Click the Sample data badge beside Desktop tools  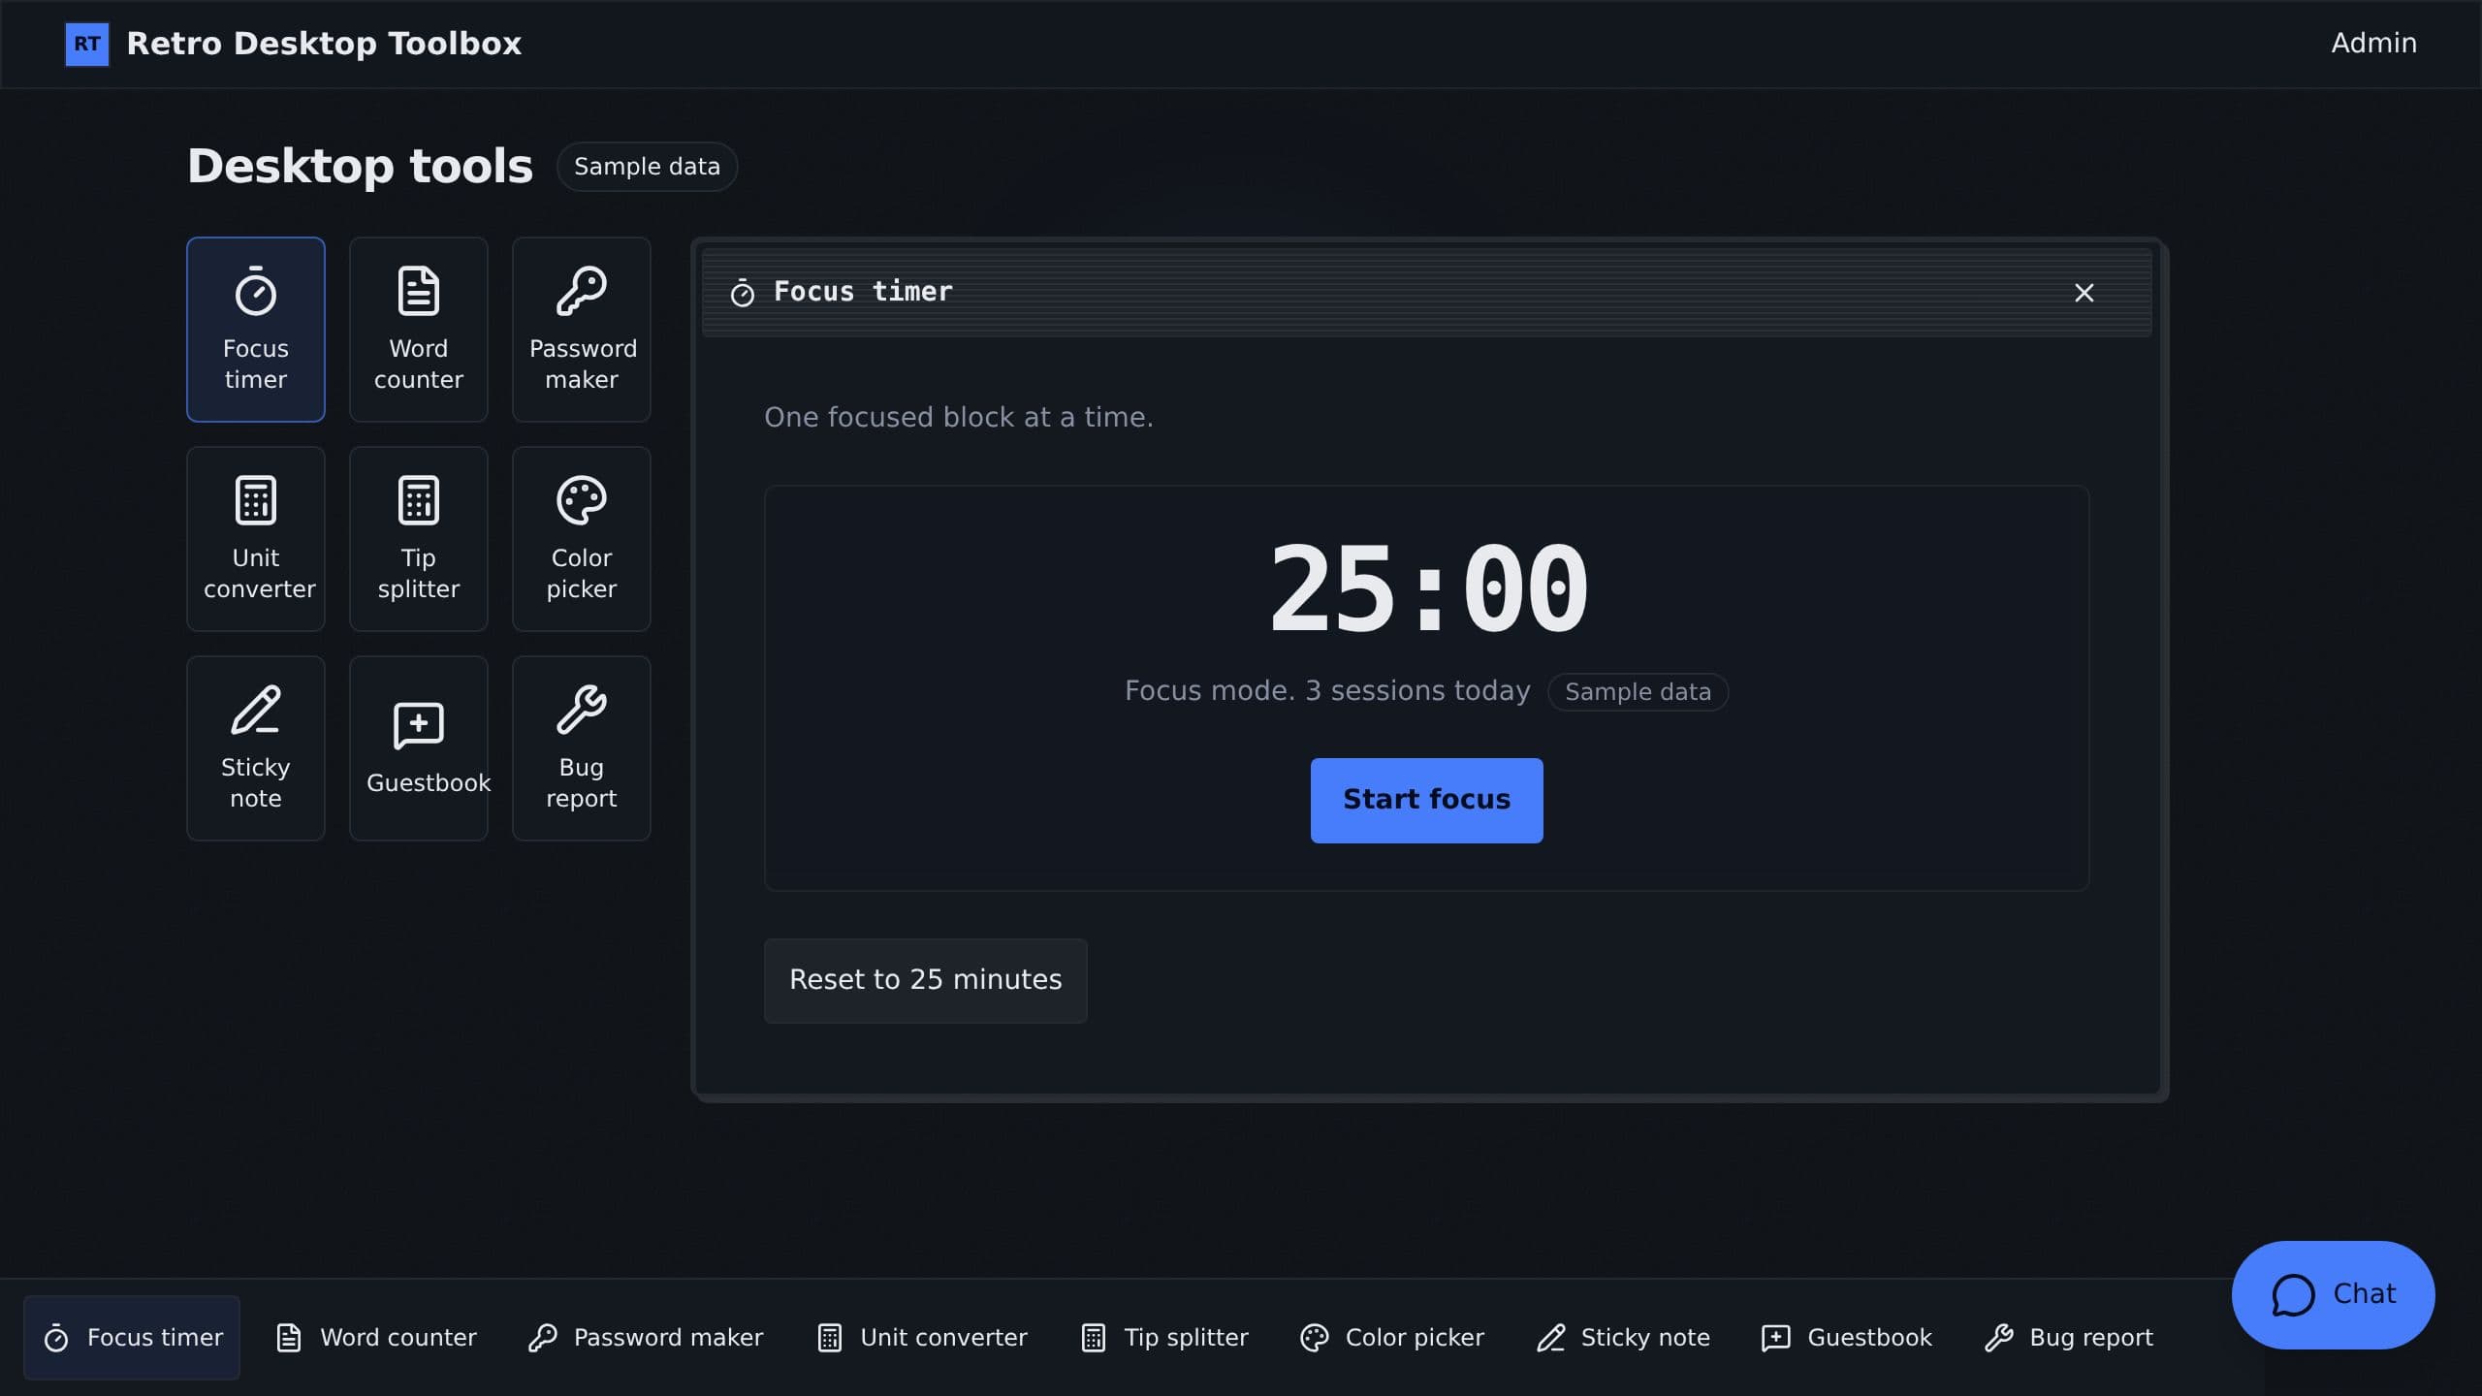pos(647,167)
